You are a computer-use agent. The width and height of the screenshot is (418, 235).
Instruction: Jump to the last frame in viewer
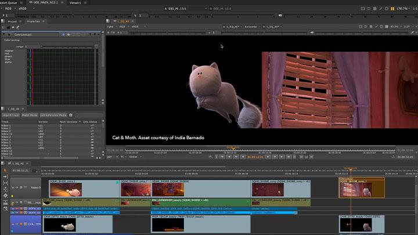click(x=289, y=156)
